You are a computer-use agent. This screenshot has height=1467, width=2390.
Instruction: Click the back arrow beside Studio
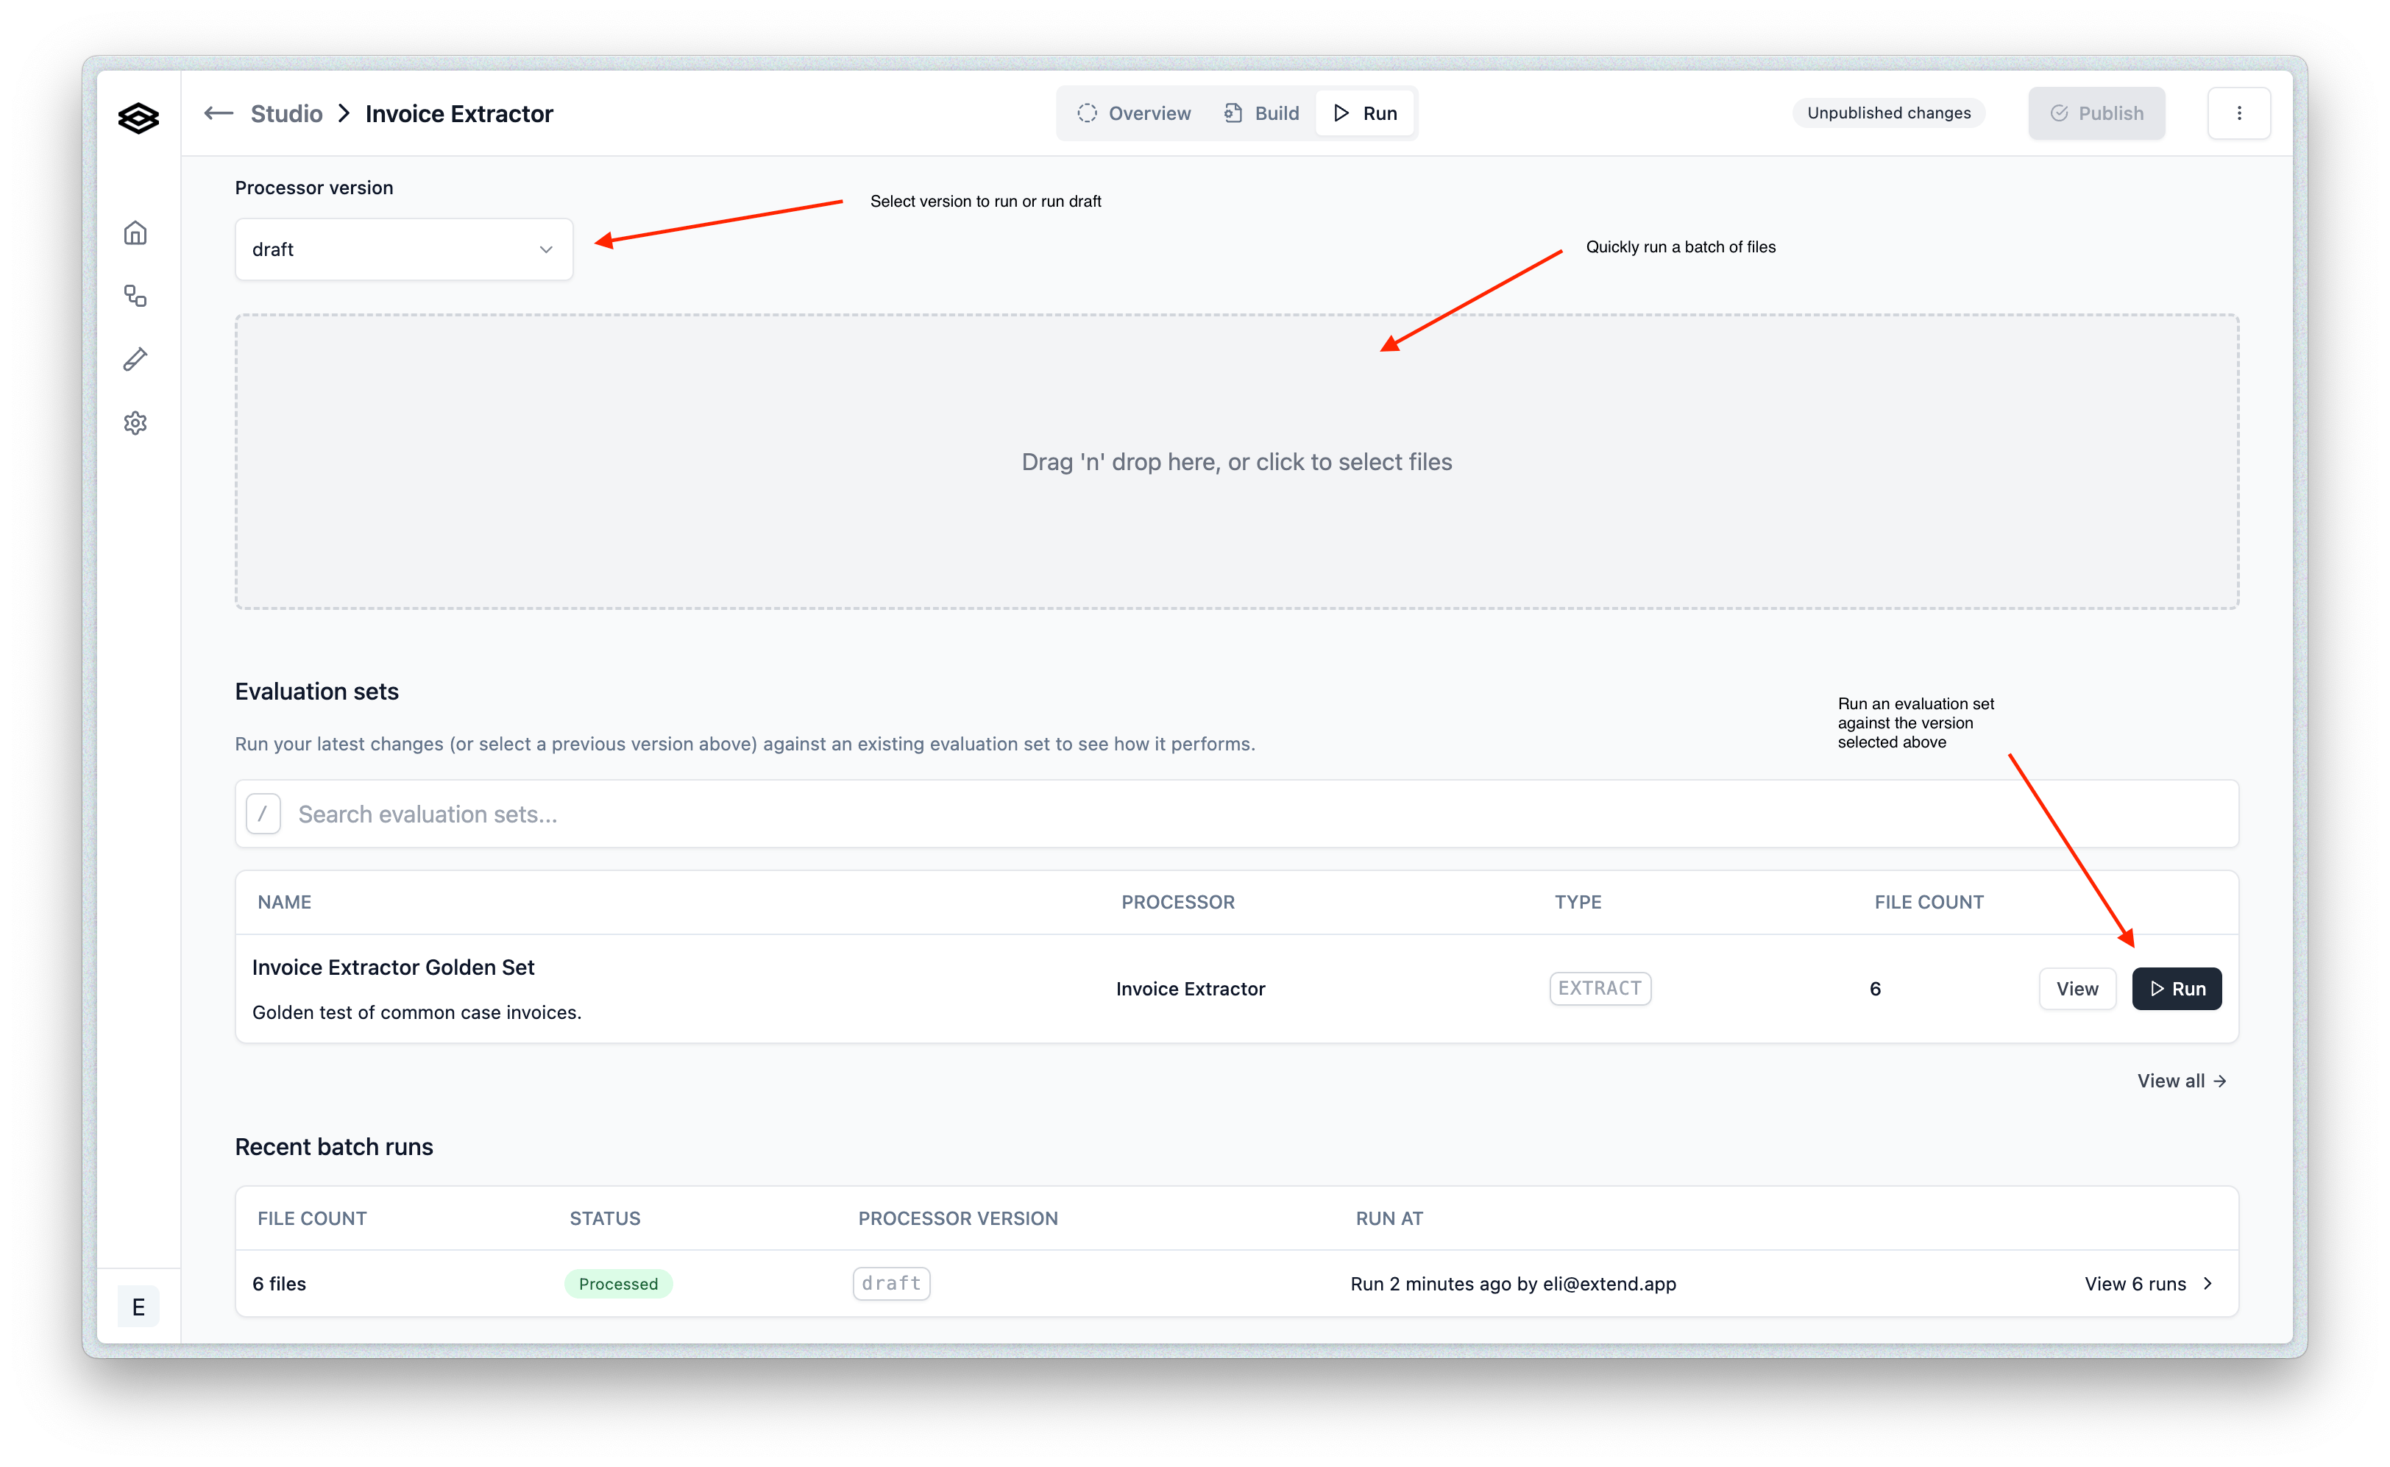tap(219, 113)
